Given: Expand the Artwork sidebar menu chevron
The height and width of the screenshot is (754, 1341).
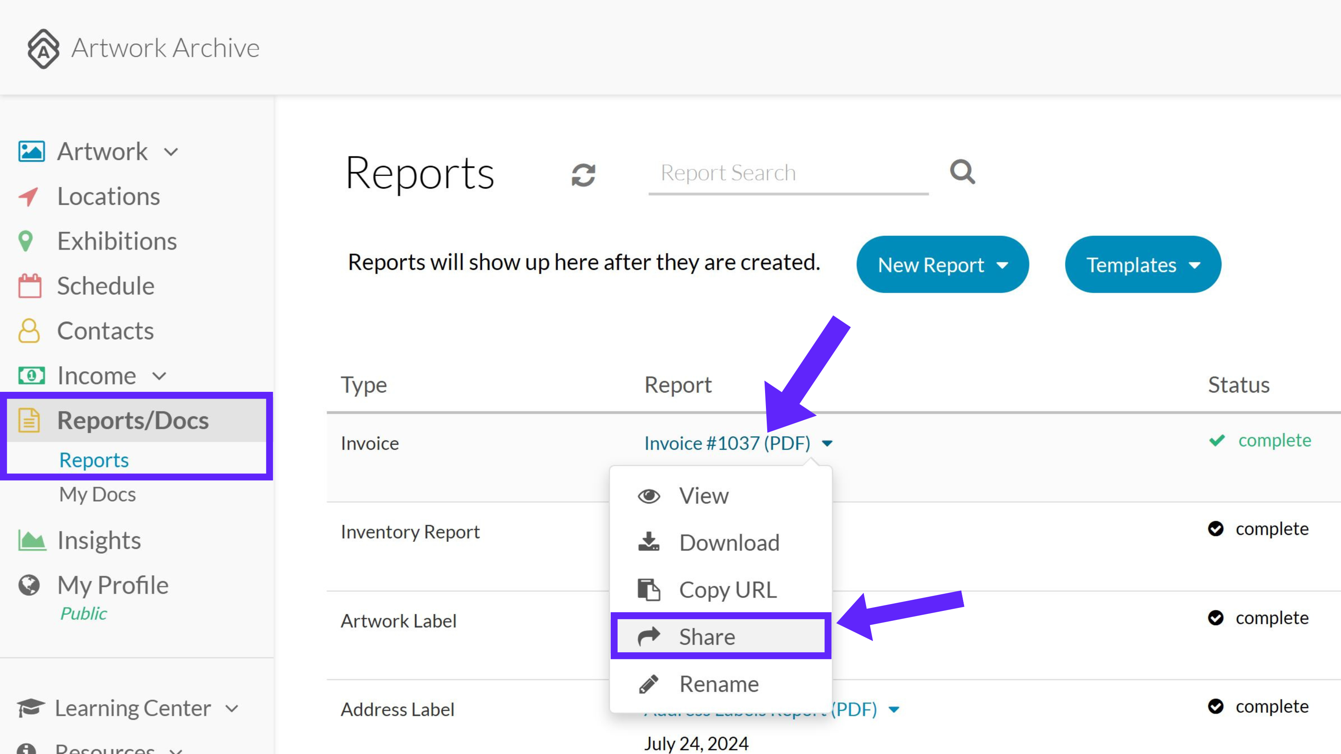Looking at the screenshot, I should [x=171, y=153].
